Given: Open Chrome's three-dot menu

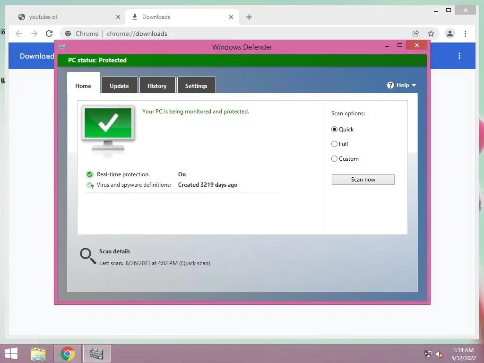Looking at the screenshot, I should [465, 34].
